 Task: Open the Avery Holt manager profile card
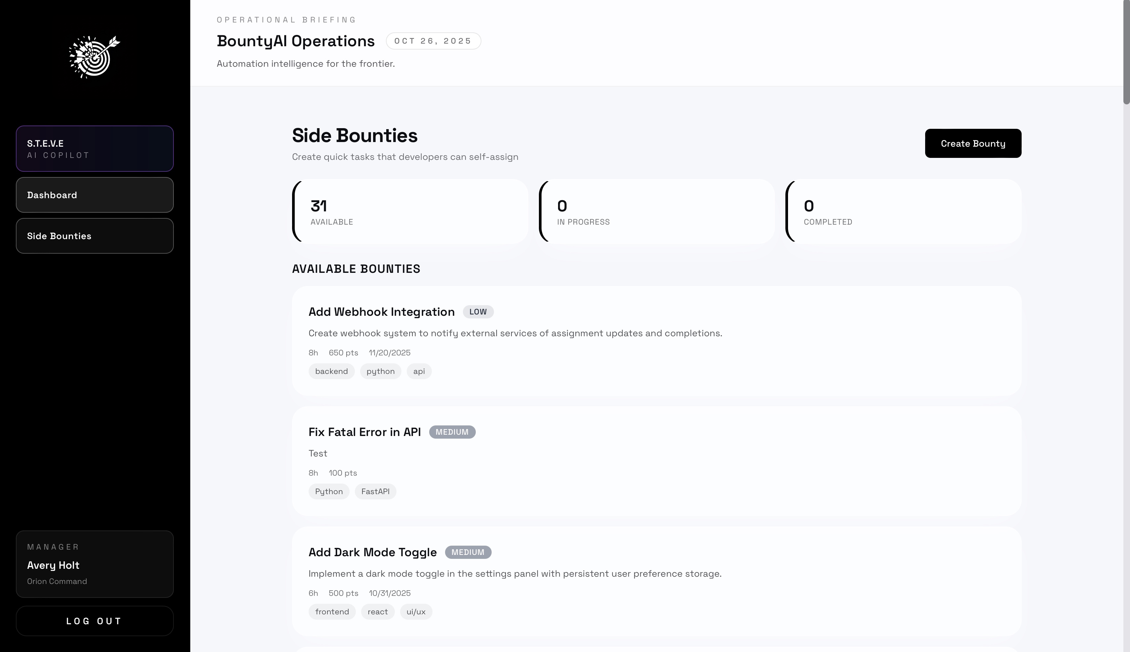click(94, 564)
